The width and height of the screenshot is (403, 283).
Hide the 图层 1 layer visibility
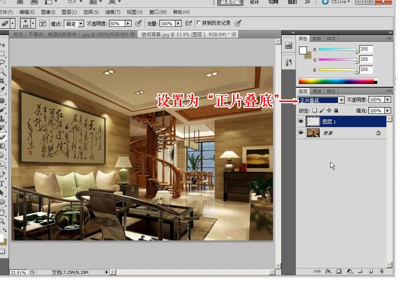tap(301, 121)
